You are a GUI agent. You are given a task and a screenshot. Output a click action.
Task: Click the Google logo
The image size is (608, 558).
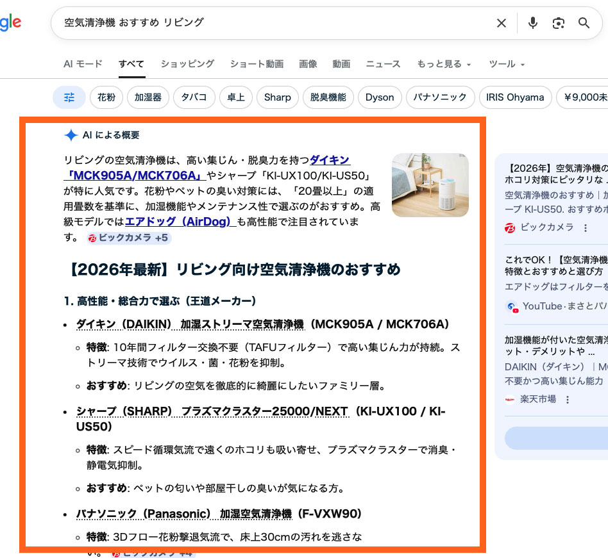(x=10, y=23)
